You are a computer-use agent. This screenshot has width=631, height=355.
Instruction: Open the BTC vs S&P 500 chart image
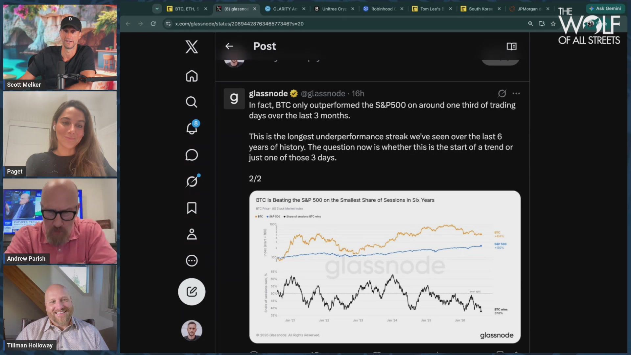(x=385, y=267)
